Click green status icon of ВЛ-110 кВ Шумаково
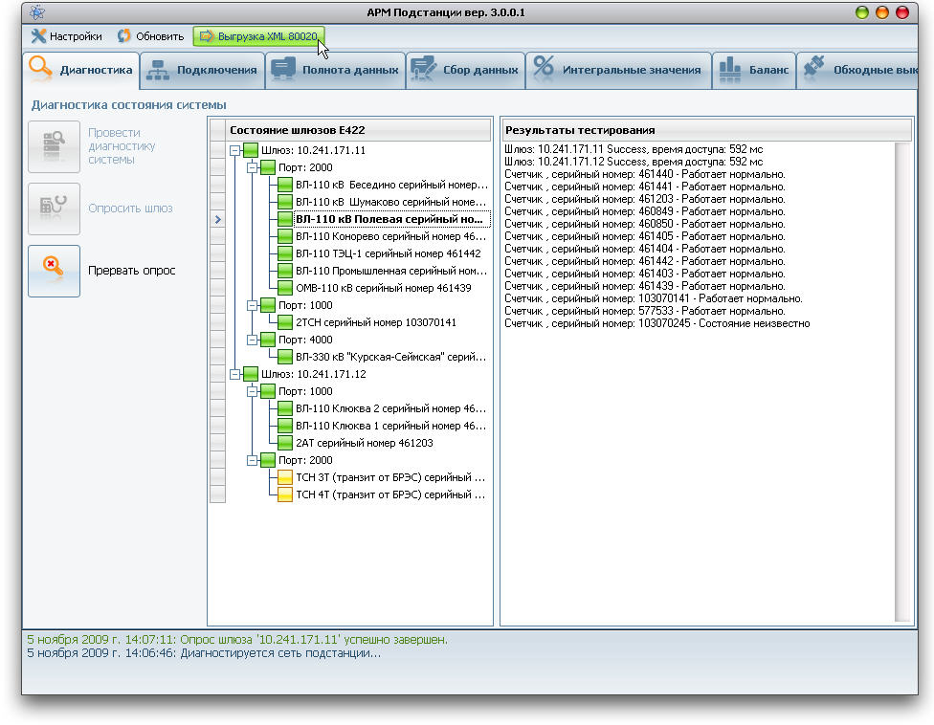 (285, 203)
